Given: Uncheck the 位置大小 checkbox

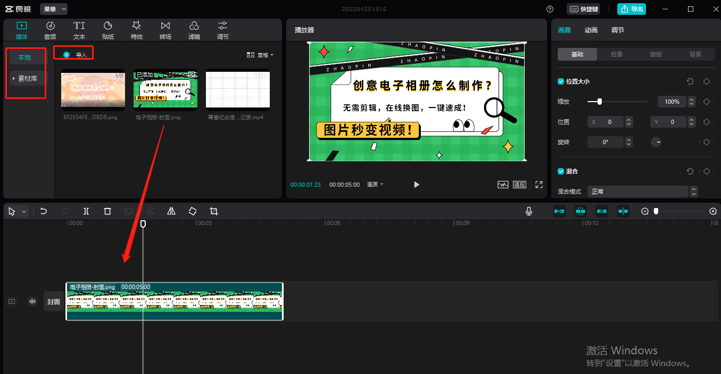Looking at the screenshot, I should click(x=560, y=81).
